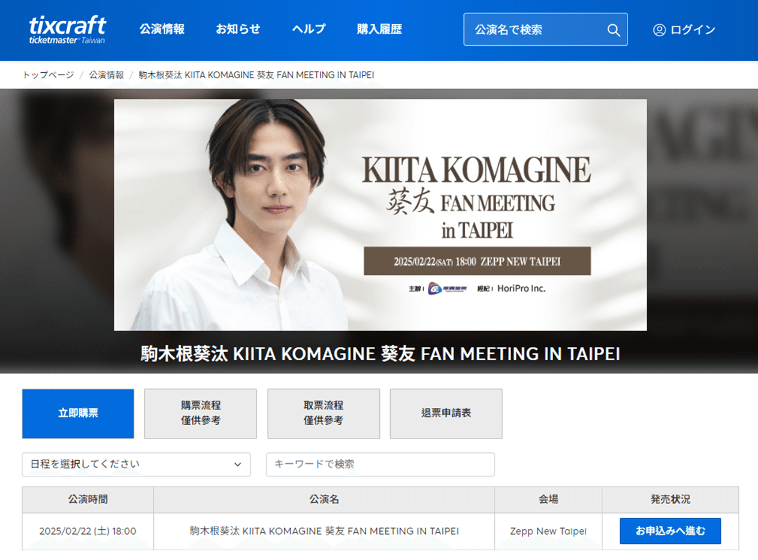
Task: Click the お申込みへ進む button
Action: click(x=670, y=531)
